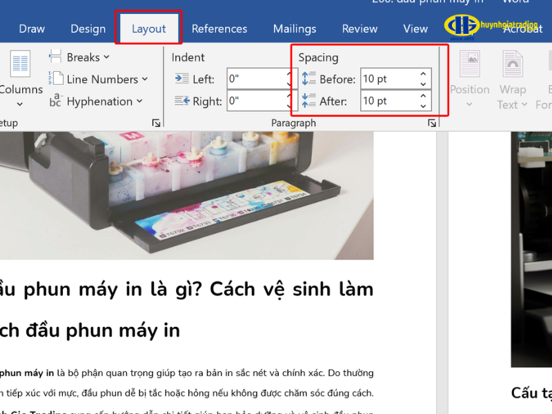Select the Hyphenation tool

point(57,101)
